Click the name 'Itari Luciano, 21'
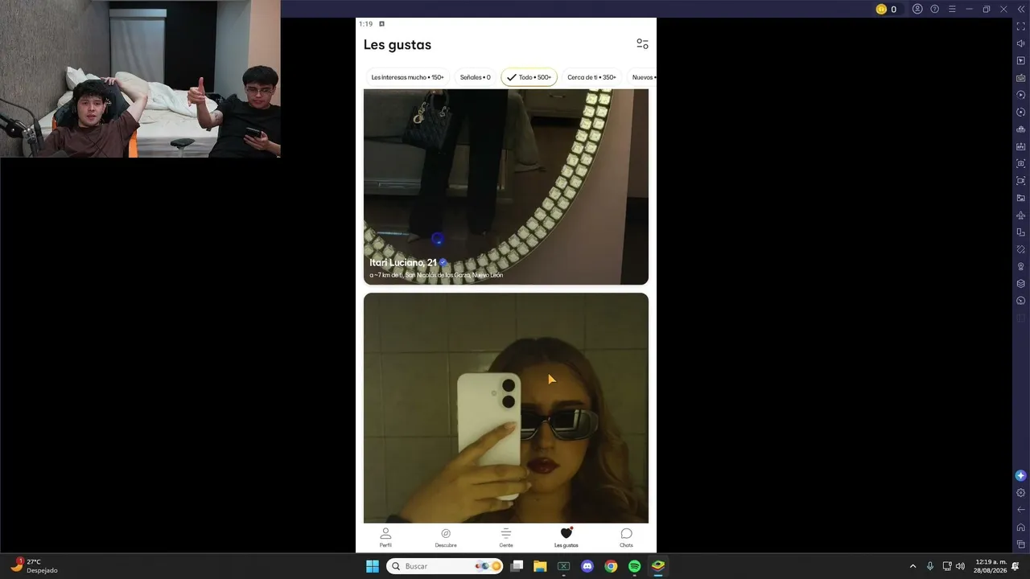The height and width of the screenshot is (579, 1030). pos(402,263)
